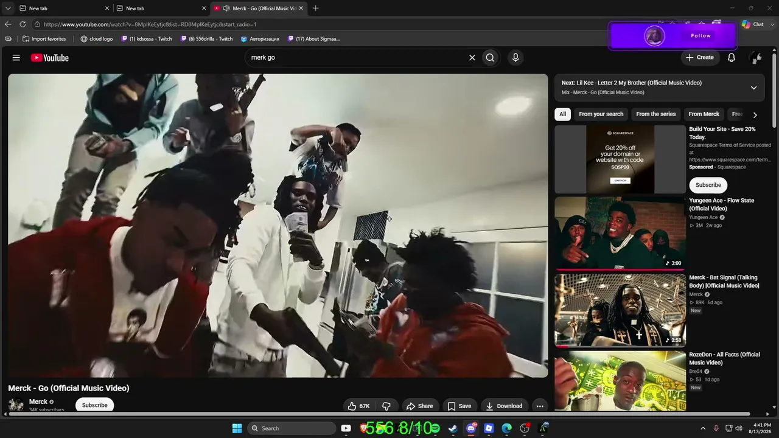Click the Follow button in the overlay

[701, 36]
